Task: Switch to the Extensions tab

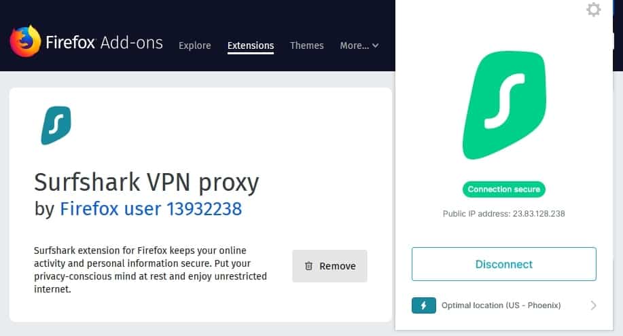Action: tap(250, 45)
